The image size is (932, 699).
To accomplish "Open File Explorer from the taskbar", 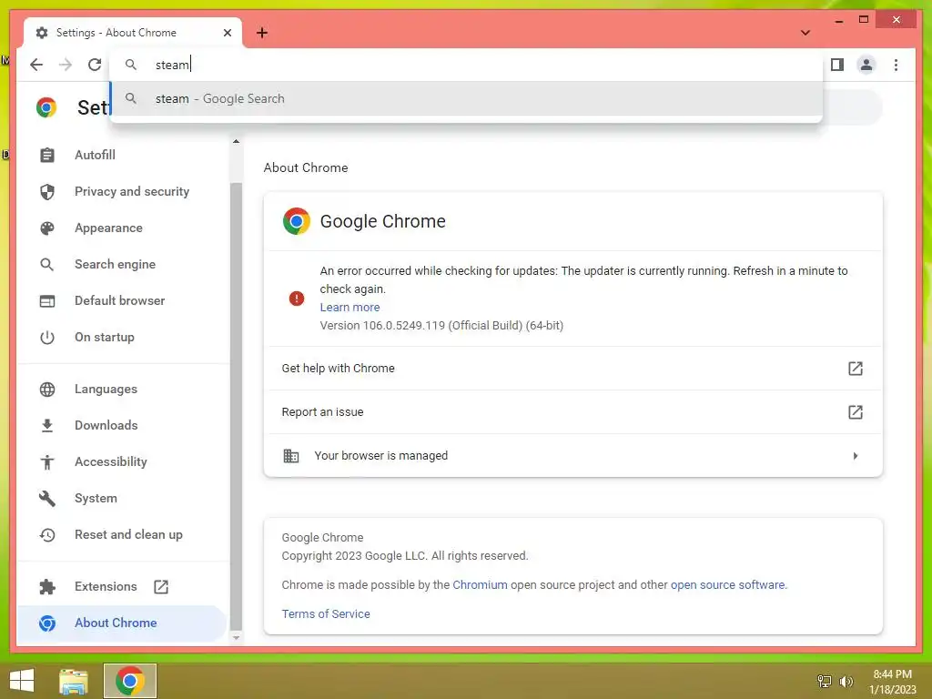I will tap(74, 681).
